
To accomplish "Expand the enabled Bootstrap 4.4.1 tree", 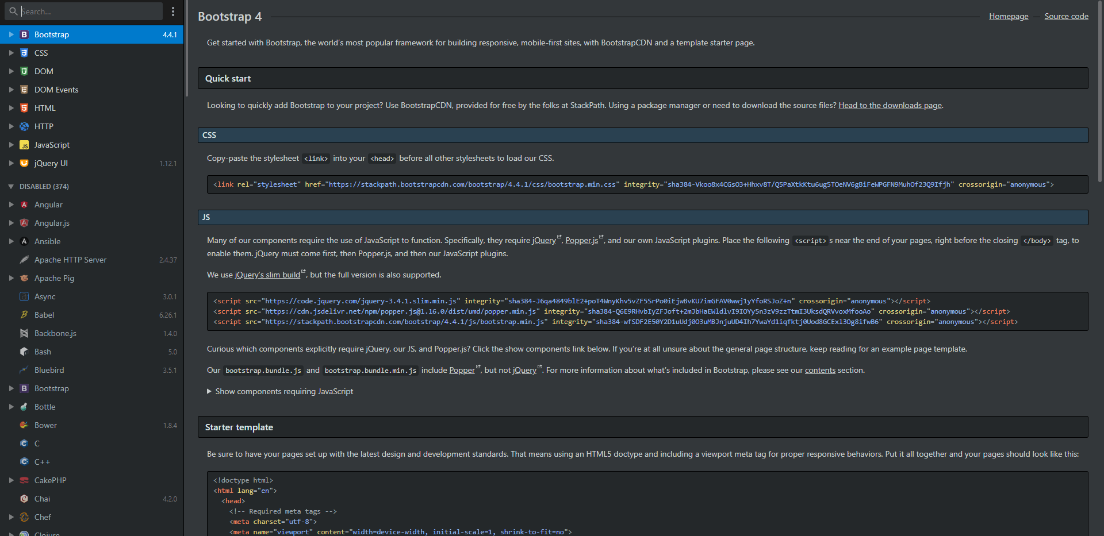I will 11,34.
